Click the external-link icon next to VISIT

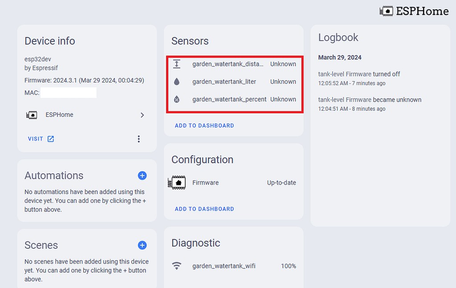[x=50, y=139]
